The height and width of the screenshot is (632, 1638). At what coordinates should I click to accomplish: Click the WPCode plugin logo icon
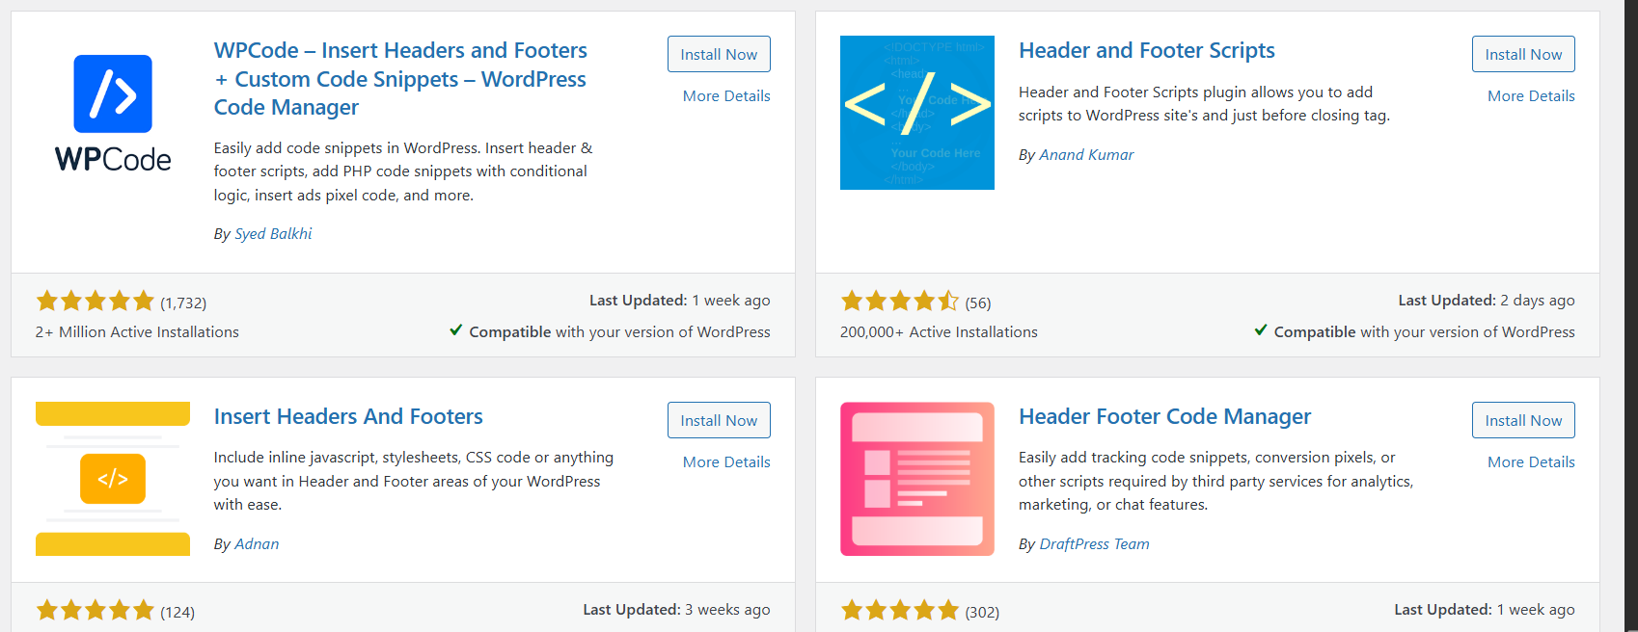point(113,113)
